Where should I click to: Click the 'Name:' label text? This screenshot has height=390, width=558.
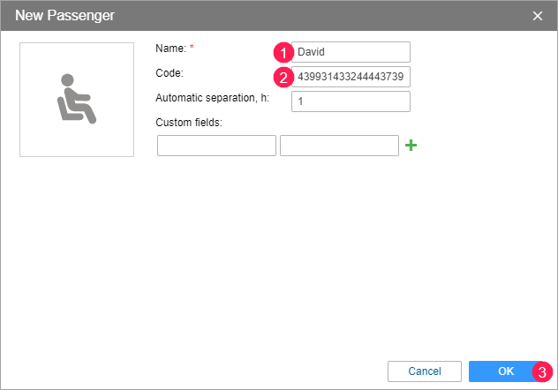click(x=170, y=49)
